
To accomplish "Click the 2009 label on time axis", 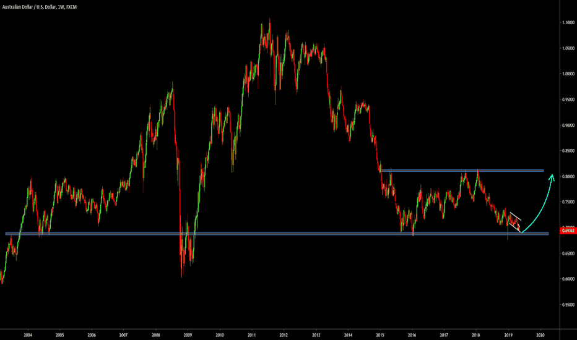I will pos(188,335).
